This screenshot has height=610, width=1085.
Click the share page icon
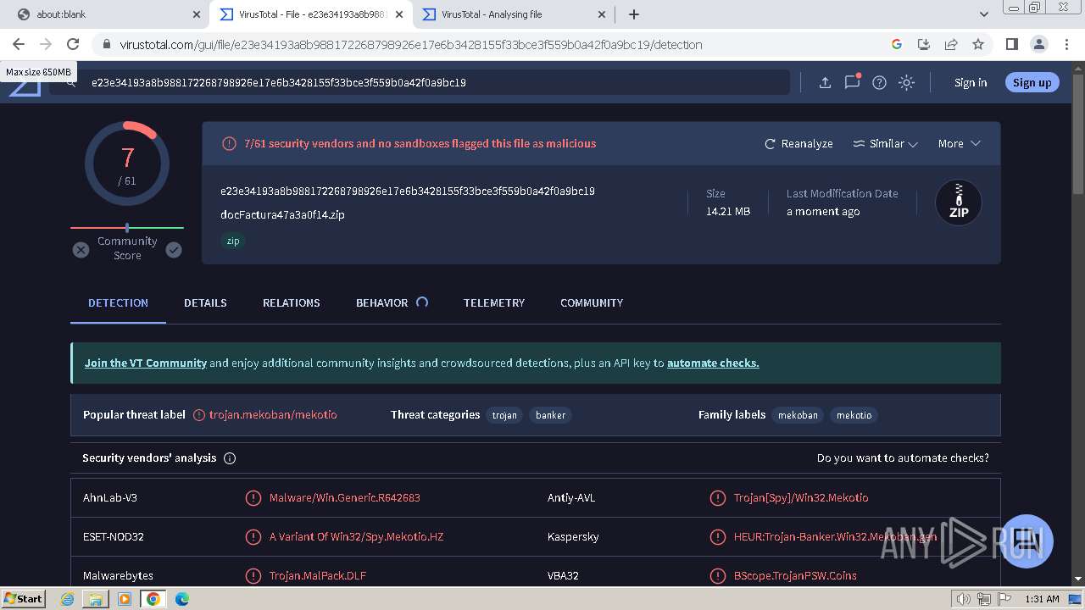coord(951,44)
